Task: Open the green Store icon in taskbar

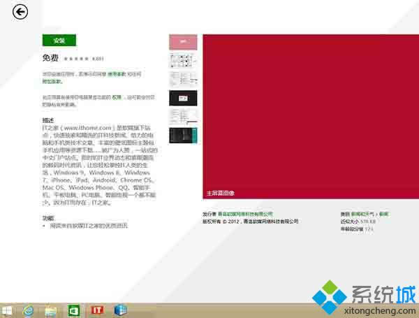Action: (x=73, y=311)
